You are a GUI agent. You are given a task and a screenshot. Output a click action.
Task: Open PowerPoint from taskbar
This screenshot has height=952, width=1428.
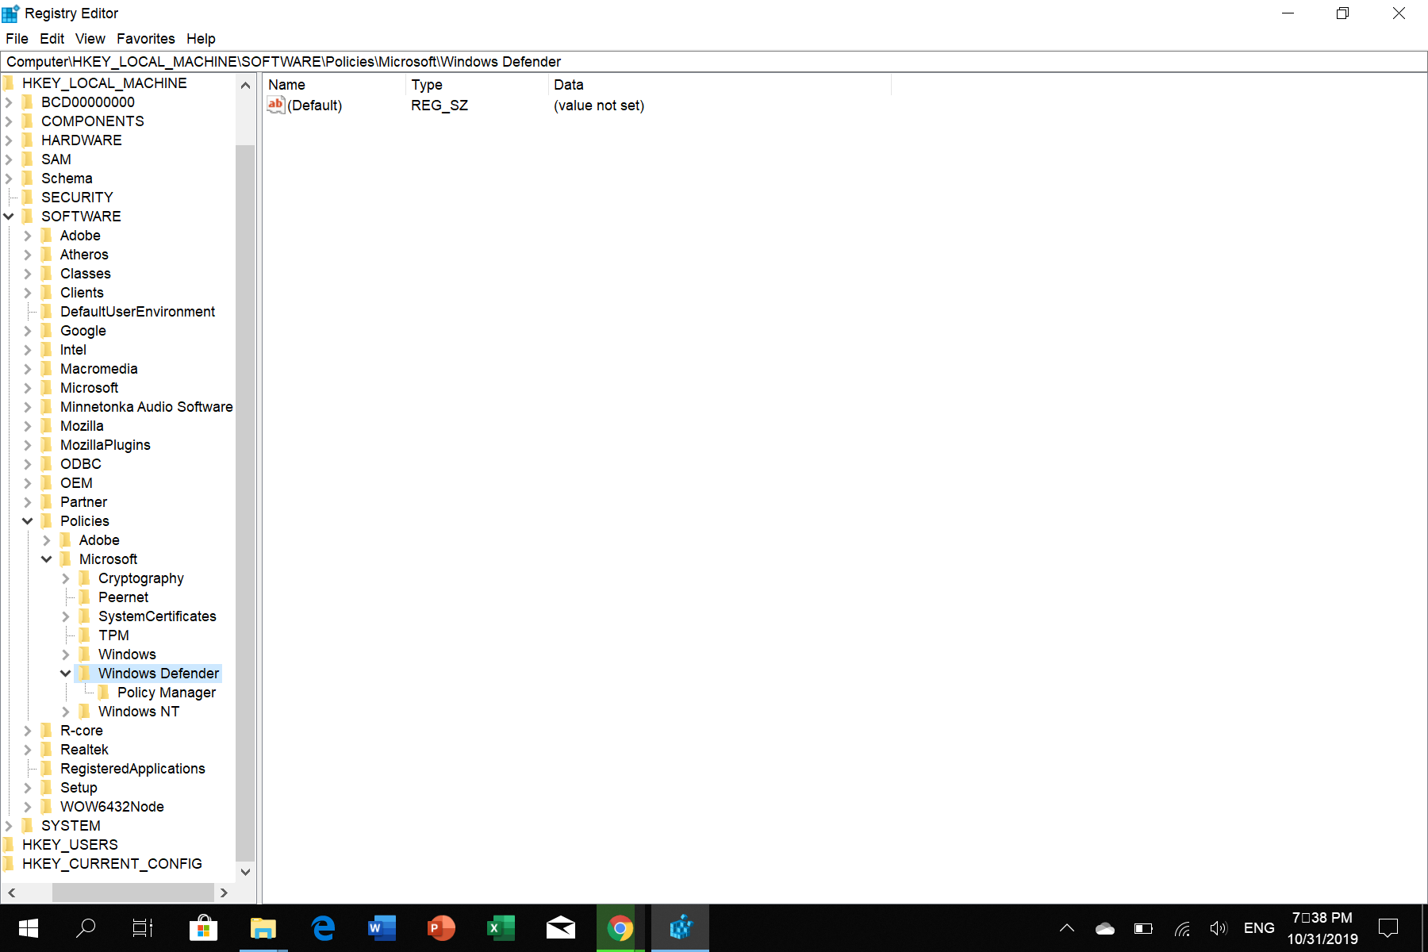coord(442,928)
